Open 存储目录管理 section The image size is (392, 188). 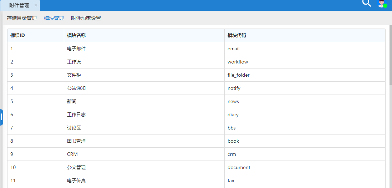(22, 18)
